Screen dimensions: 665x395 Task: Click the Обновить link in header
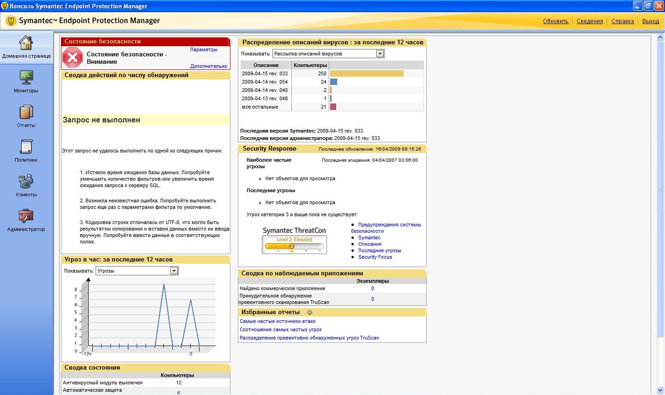(556, 21)
